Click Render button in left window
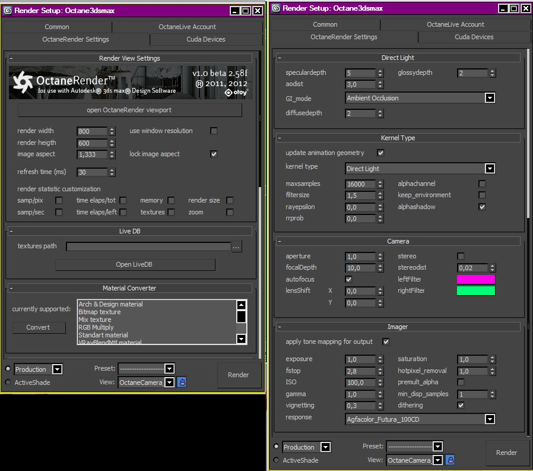The height and width of the screenshot is (471, 533). (x=239, y=375)
